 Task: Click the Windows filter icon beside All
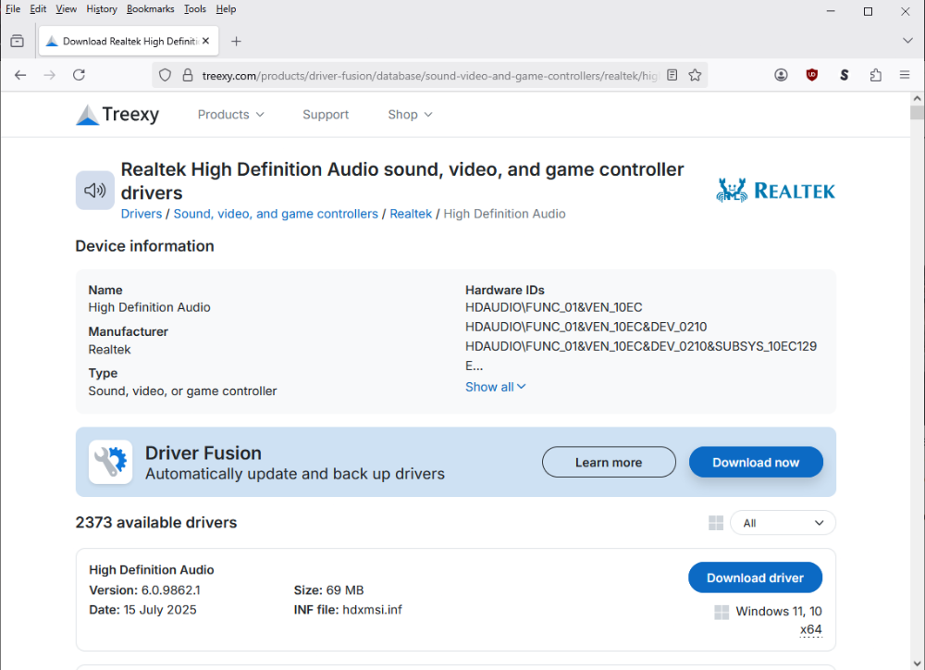pos(715,523)
